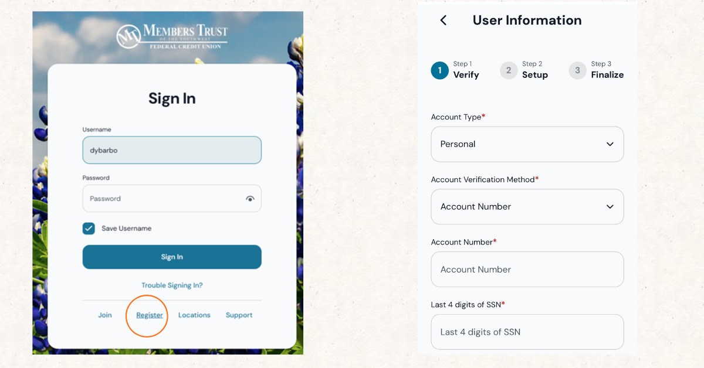Click the back arrow on User Information screen
Screen dimensions: 704x368
(x=443, y=19)
